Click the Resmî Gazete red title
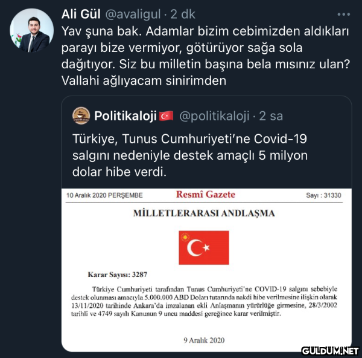The image size is (362, 358). 206,194
